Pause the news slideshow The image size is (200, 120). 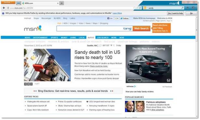pos(28,84)
